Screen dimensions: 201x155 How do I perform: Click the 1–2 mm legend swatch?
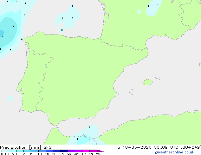coord(20,151)
